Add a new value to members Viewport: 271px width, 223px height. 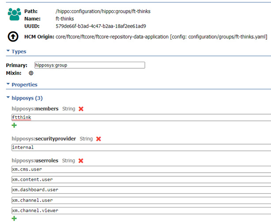(x=14, y=125)
